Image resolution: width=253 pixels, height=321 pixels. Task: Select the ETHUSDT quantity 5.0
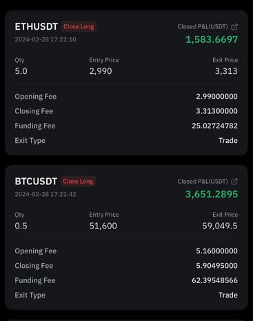click(x=21, y=71)
